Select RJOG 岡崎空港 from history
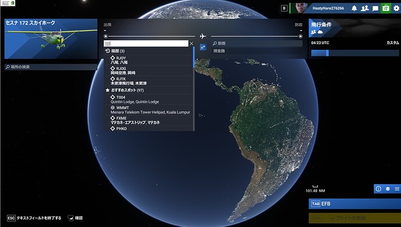Image resolution: width=401 pixels, height=227 pixels. pyautogui.click(x=149, y=70)
